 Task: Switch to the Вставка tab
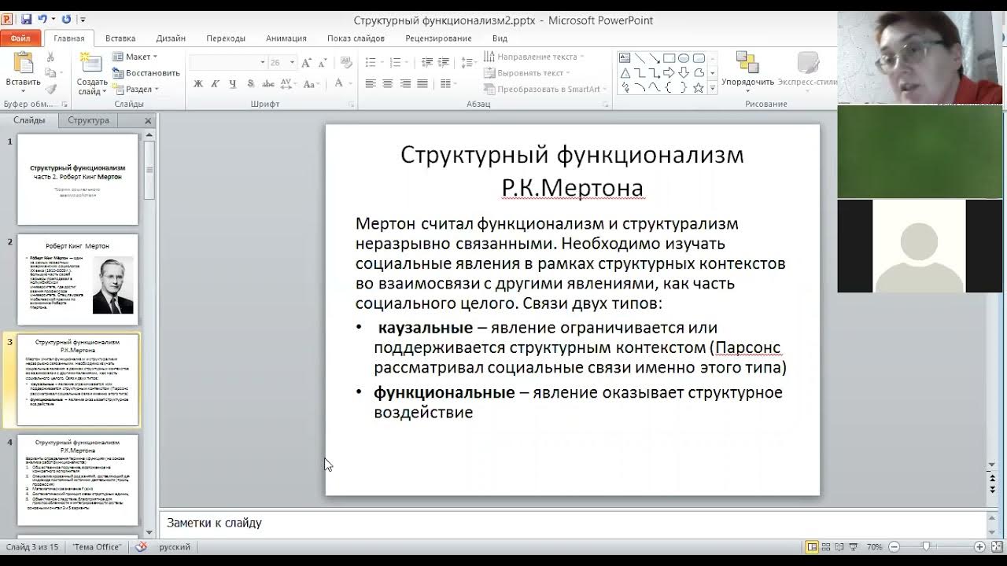120,38
